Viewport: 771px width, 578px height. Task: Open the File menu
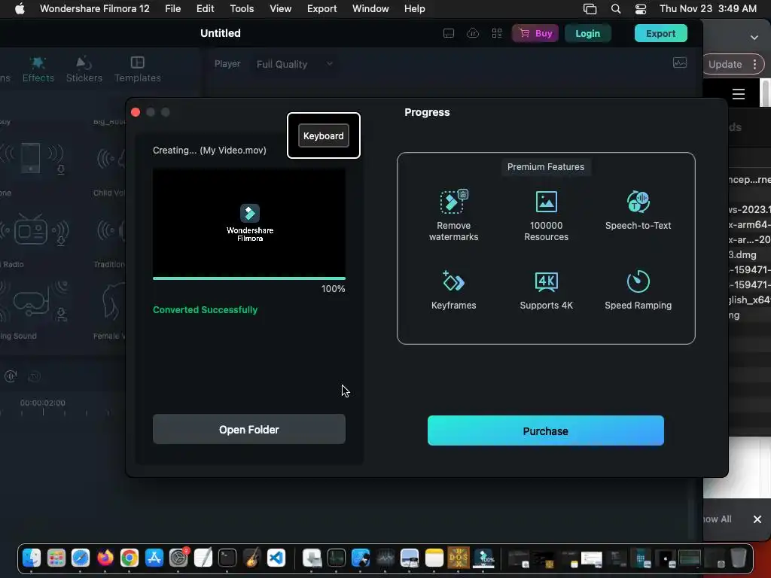pyautogui.click(x=172, y=8)
